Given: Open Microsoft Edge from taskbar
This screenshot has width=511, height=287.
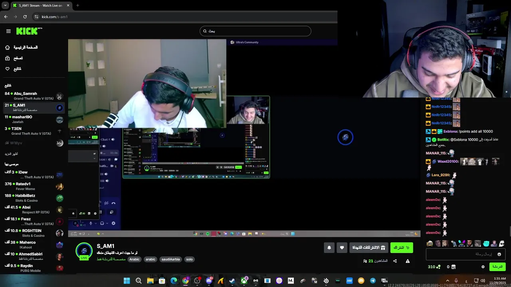Looking at the screenshot, I should 174,281.
